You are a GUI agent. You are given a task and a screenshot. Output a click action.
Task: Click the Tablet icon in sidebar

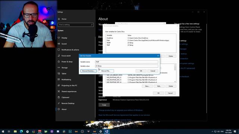(x=59, y=74)
